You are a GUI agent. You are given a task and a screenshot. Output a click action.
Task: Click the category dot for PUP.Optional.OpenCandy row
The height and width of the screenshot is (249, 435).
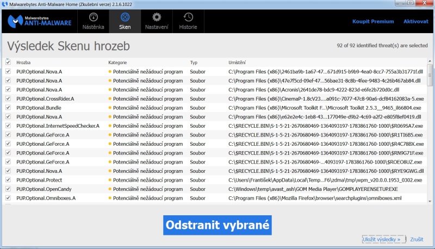pos(110,189)
